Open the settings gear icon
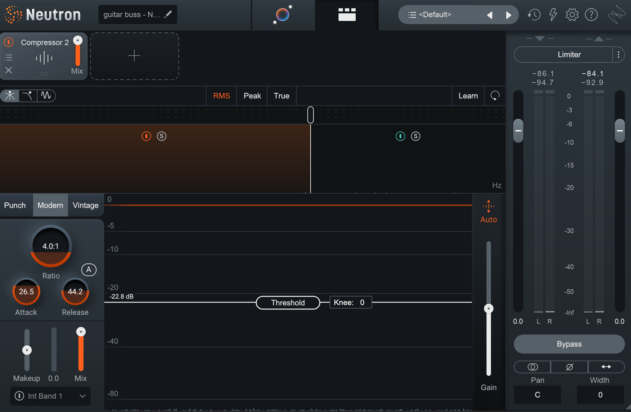Viewport: 631px width, 412px height. (x=572, y=15)
